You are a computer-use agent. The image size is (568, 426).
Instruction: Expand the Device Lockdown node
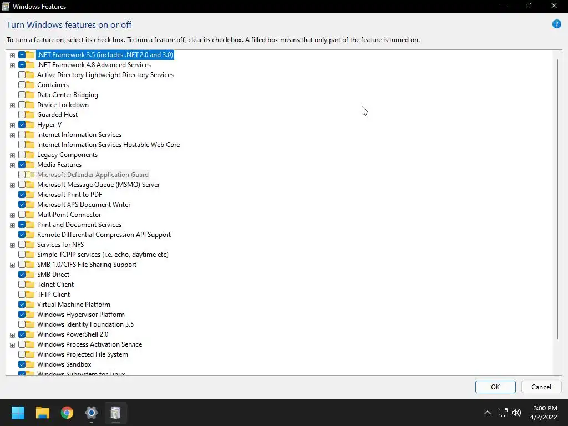tap(12, 105)
